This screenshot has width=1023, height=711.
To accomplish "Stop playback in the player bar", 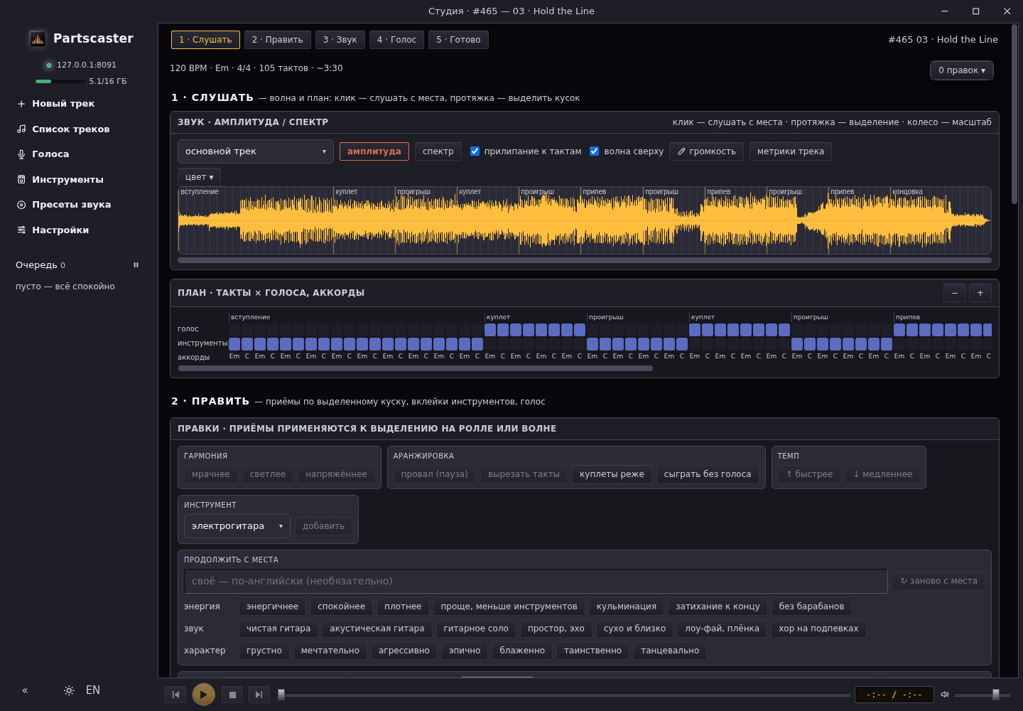I will pyautogui.click(x=232, y=695).
